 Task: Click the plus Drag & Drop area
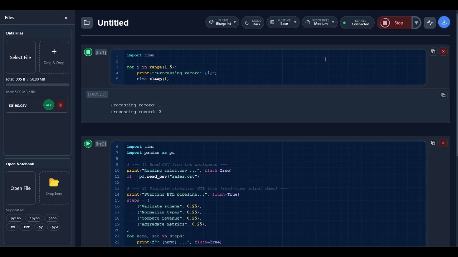click(54, 57)
